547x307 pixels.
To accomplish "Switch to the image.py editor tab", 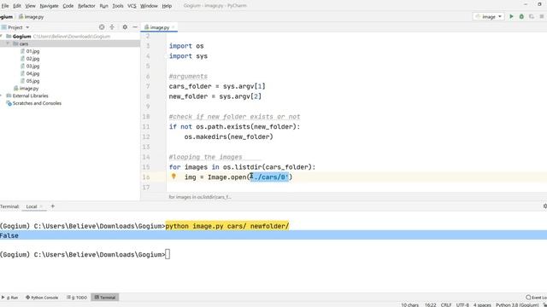I will point(159,27).
